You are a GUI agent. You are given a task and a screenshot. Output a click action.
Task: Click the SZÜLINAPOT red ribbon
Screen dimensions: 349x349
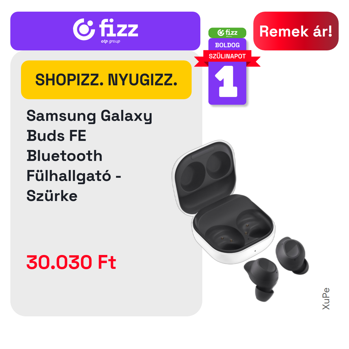click(227, 56)
